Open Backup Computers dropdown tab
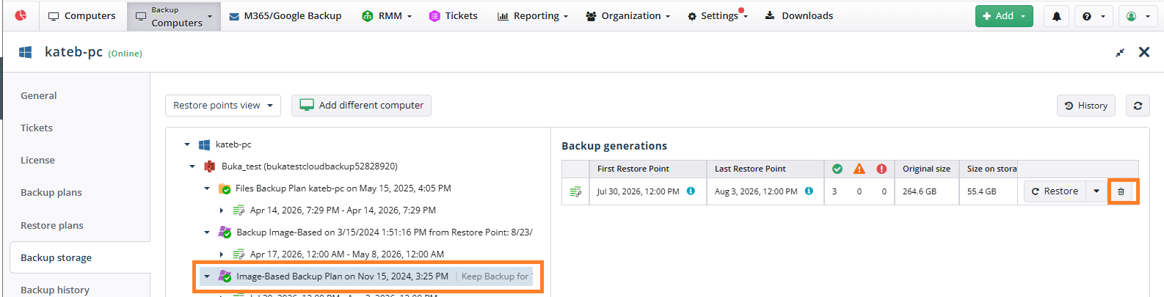1164x297 pixels. pos(174,16)
